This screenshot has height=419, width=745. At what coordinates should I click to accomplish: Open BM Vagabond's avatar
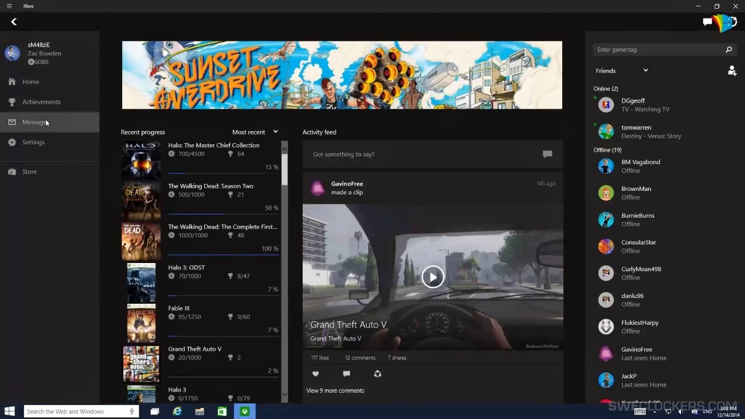(x=606, y=166)
